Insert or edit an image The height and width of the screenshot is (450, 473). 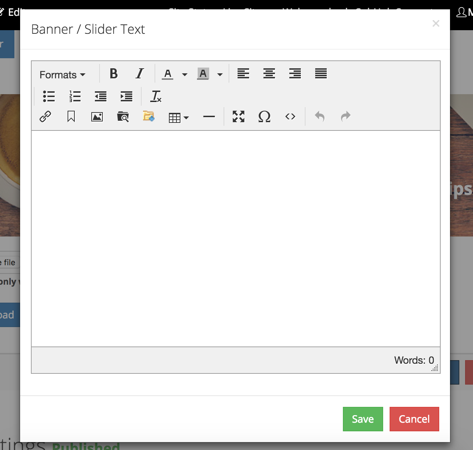pyautogui.click(x=97, y=116)
